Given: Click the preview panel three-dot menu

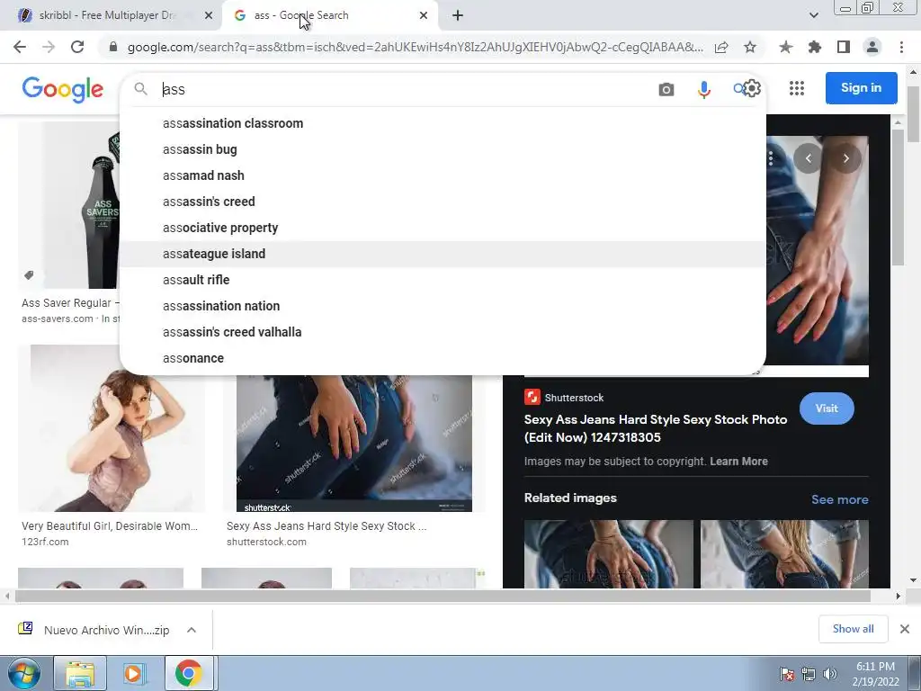Looking at the screenshot, I should [771, 158].
